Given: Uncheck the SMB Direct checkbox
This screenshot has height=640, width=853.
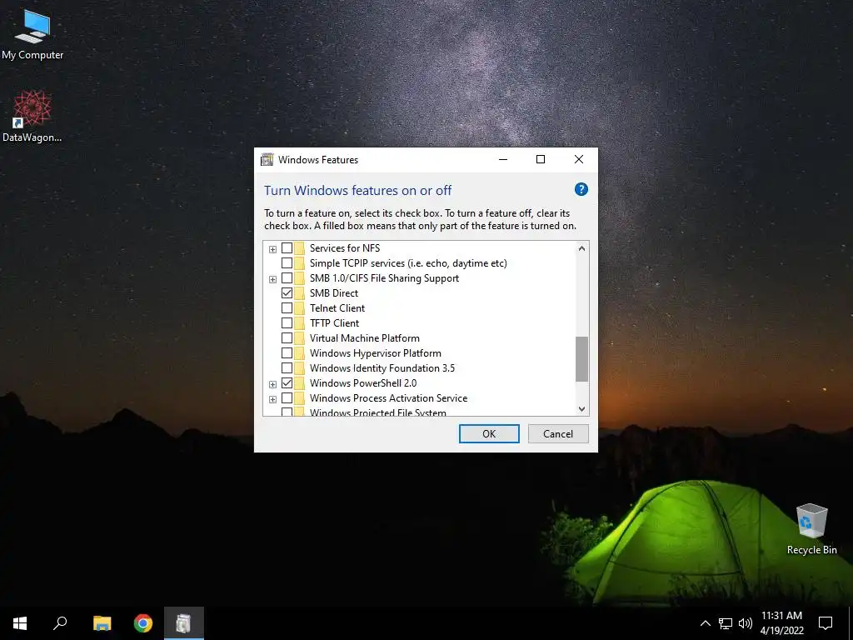Looking at the screenshot, I should [287, 292].
